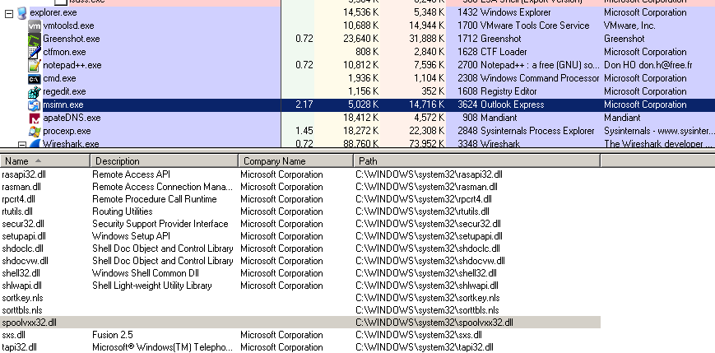Select the vmtoolsd.exe process row
The height and width of the screenshot is (353, 715).
[357, 26]
